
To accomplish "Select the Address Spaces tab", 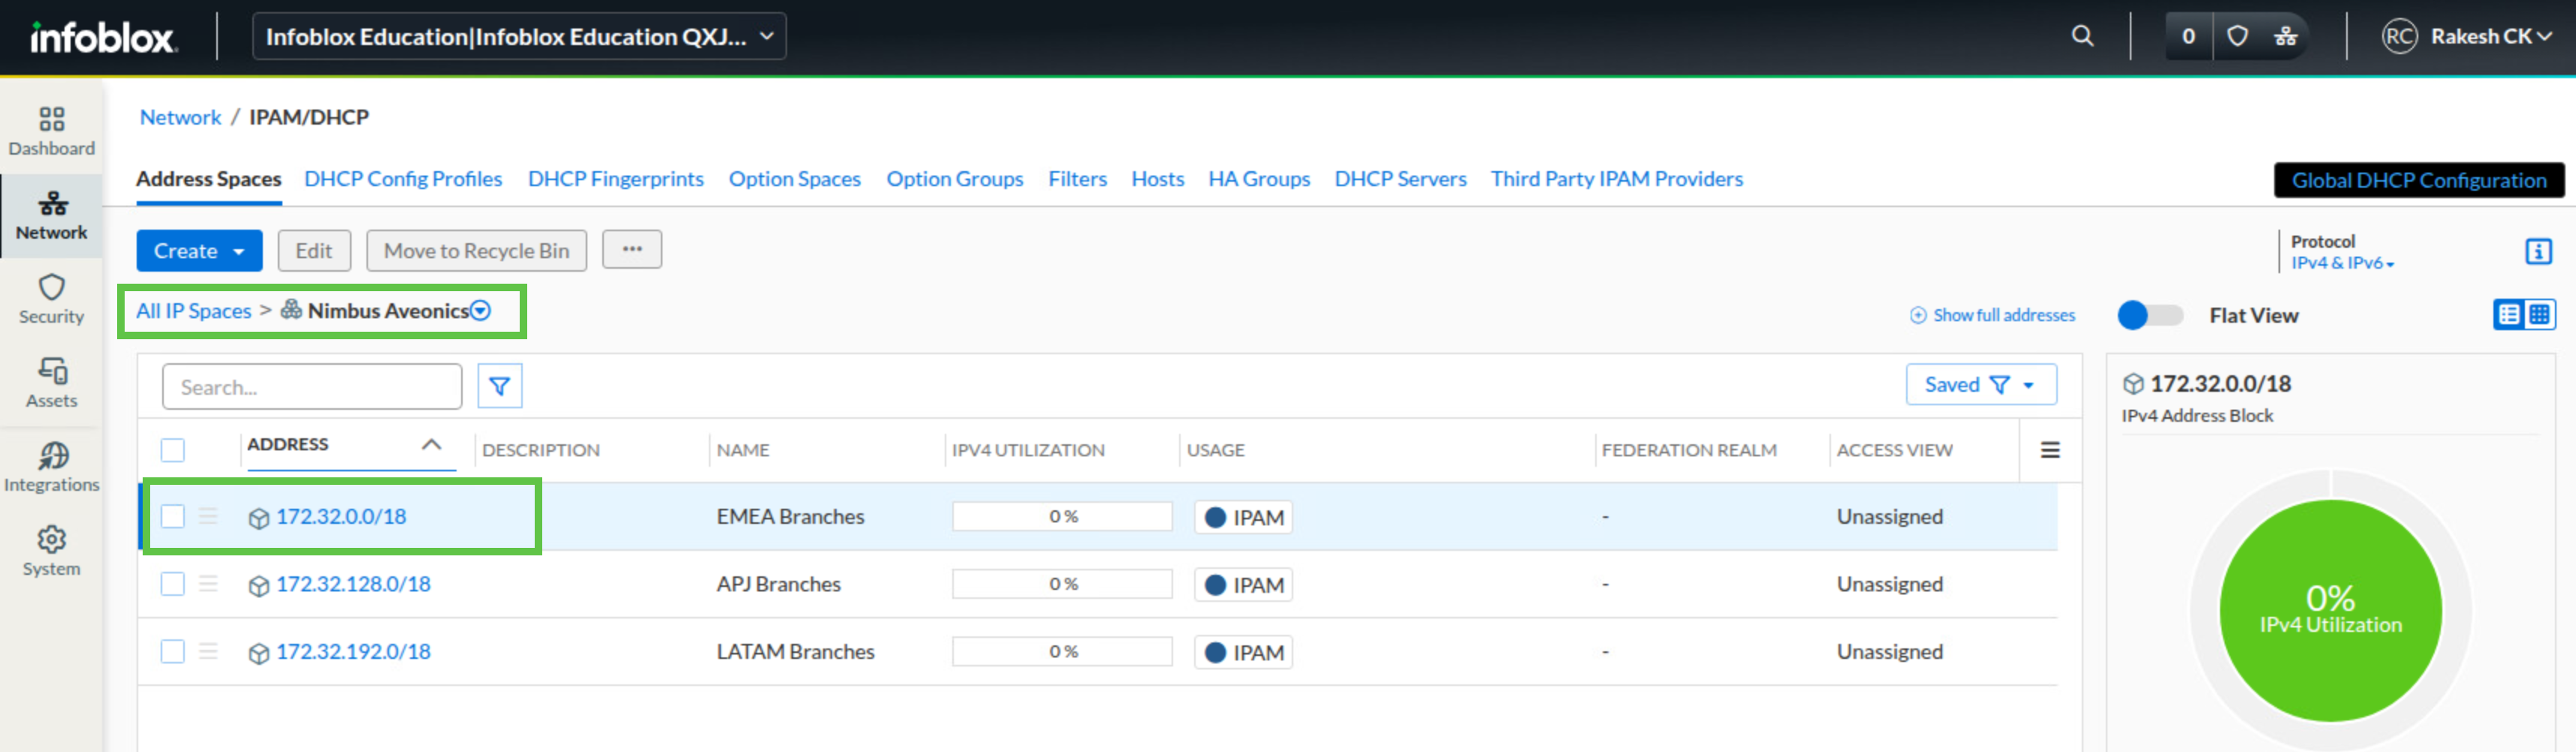I will pyautogui.click(x=209, y=179).
